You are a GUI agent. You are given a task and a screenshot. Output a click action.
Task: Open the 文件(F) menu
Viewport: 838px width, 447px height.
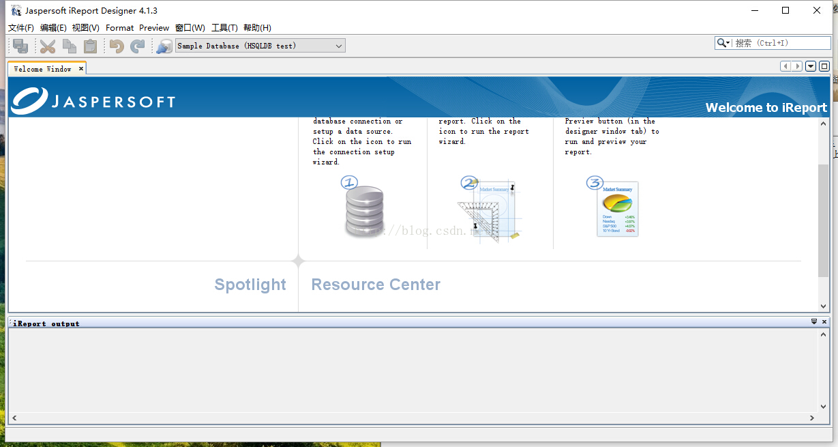pos(21,28)
